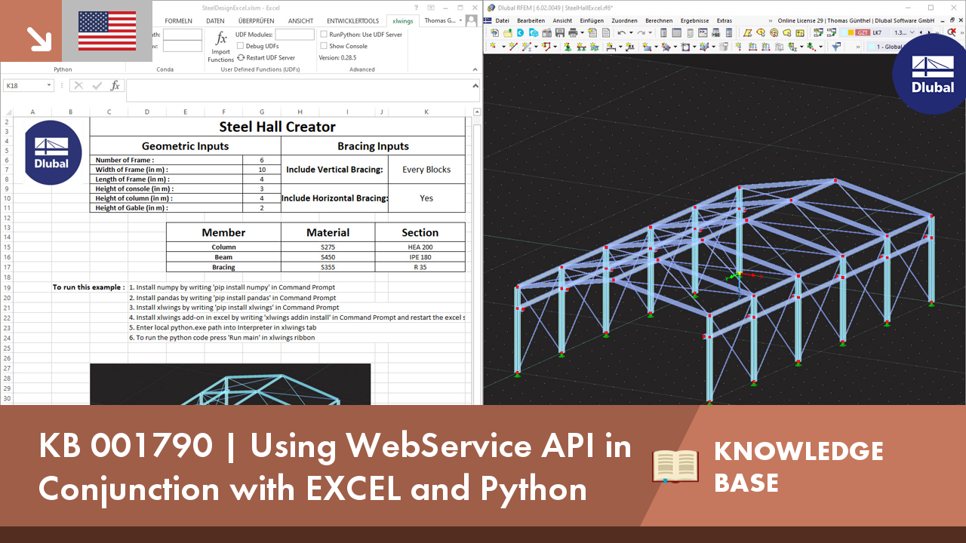This screenshot has height=543, width=966.
Task: Open the LK7 load case dropdown
Action: [x=912, y=32]
